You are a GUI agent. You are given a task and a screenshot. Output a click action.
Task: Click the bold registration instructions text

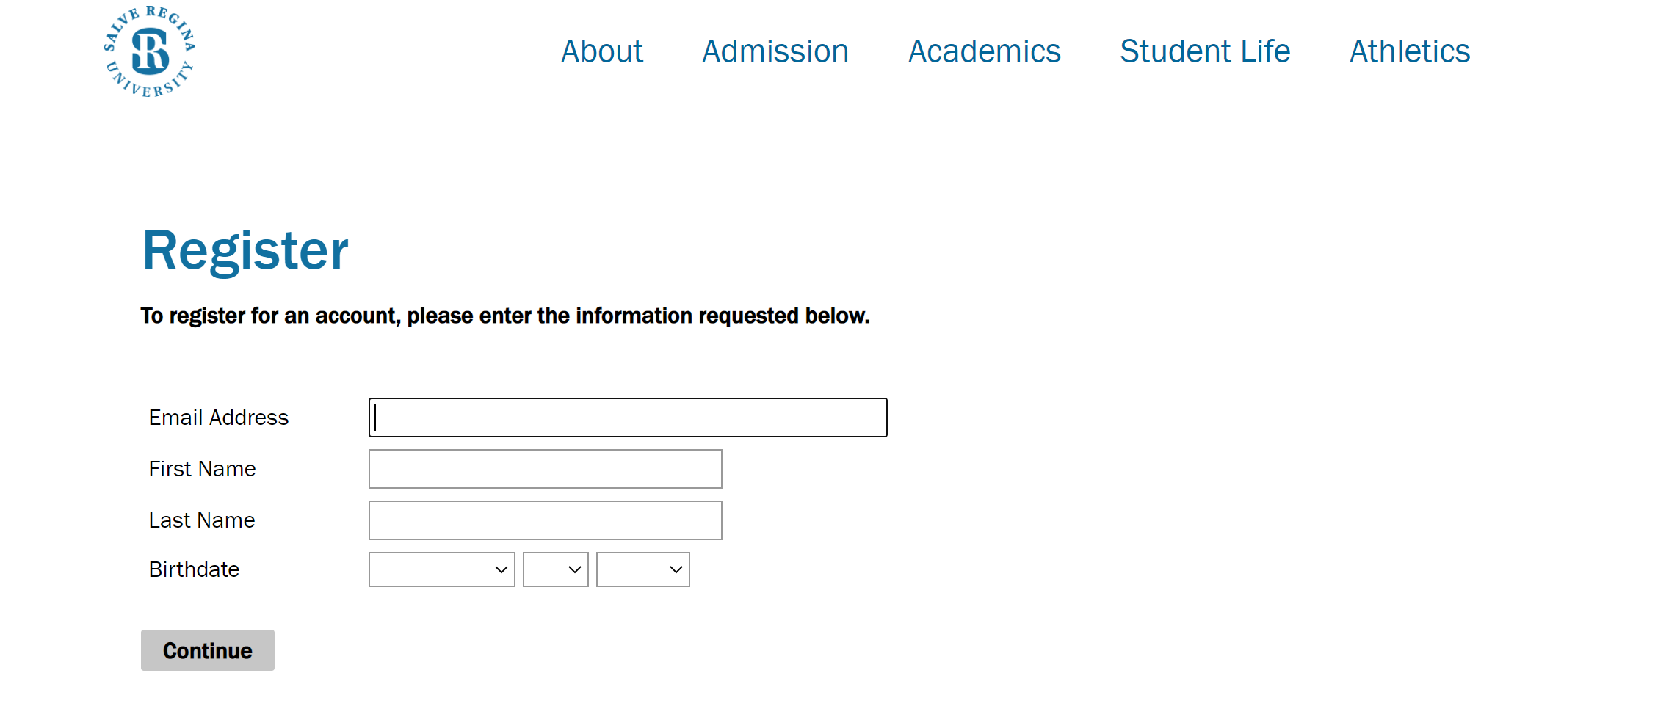click(505, 316)
